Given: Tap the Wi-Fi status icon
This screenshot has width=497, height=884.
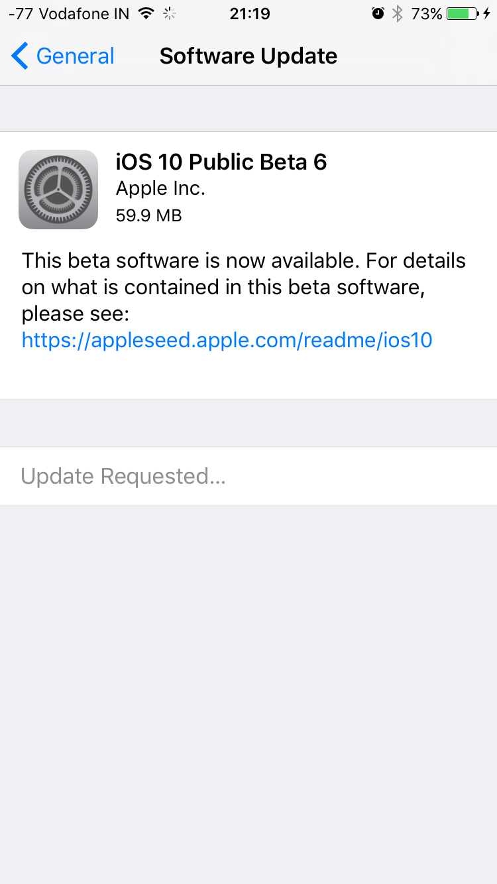Looking at the screenshot, I should (x=146, y=13).
